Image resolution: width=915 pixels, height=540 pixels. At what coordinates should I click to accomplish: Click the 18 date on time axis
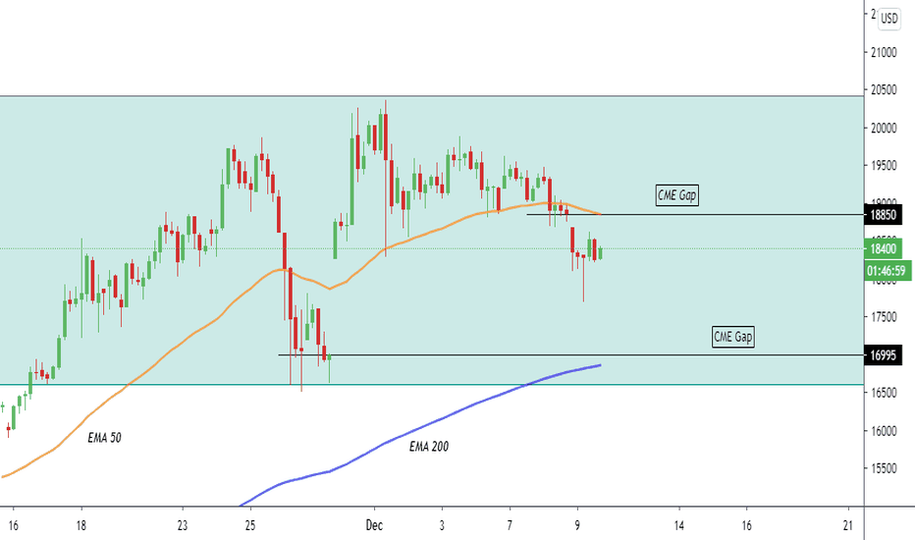point(81,525)
